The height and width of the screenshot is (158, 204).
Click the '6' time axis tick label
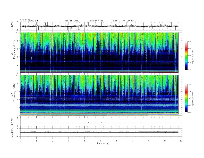117,141
